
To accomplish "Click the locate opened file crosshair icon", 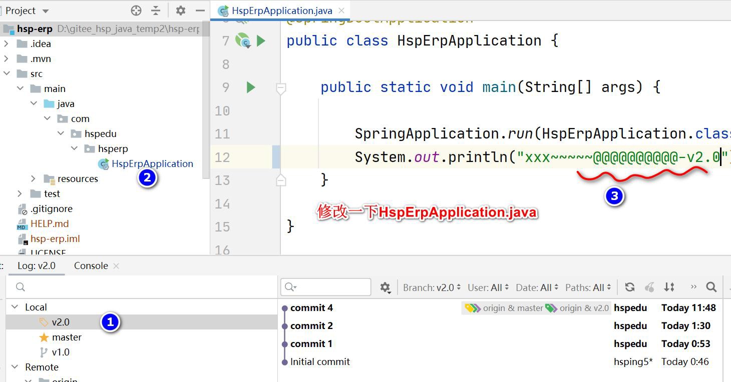I will (136, 10).
